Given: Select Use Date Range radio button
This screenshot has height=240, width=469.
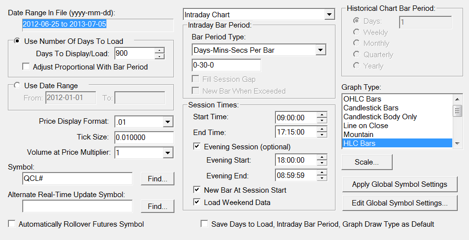Looking at the screenshot, I should [x=17, y=86].
